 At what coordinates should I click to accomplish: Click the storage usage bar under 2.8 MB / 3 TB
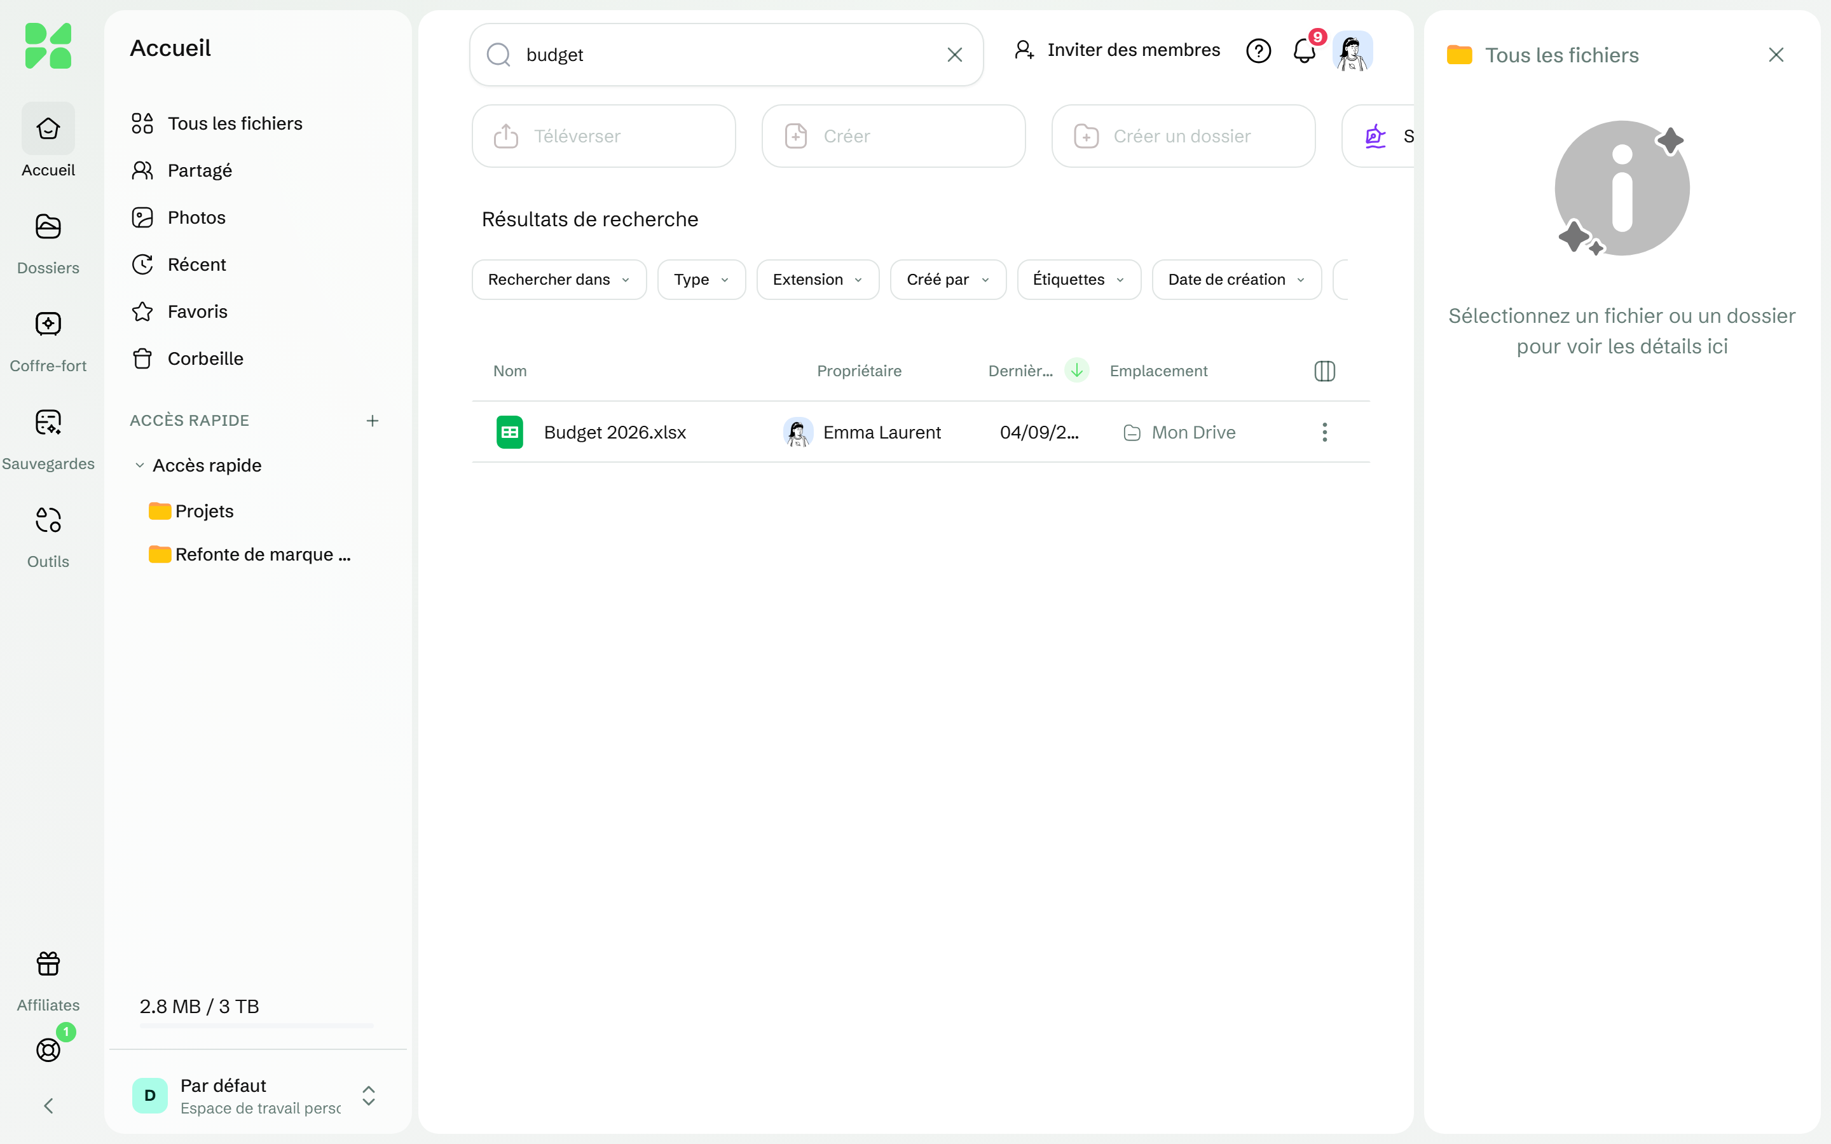pyautogui.click(x=256, y=1025)
